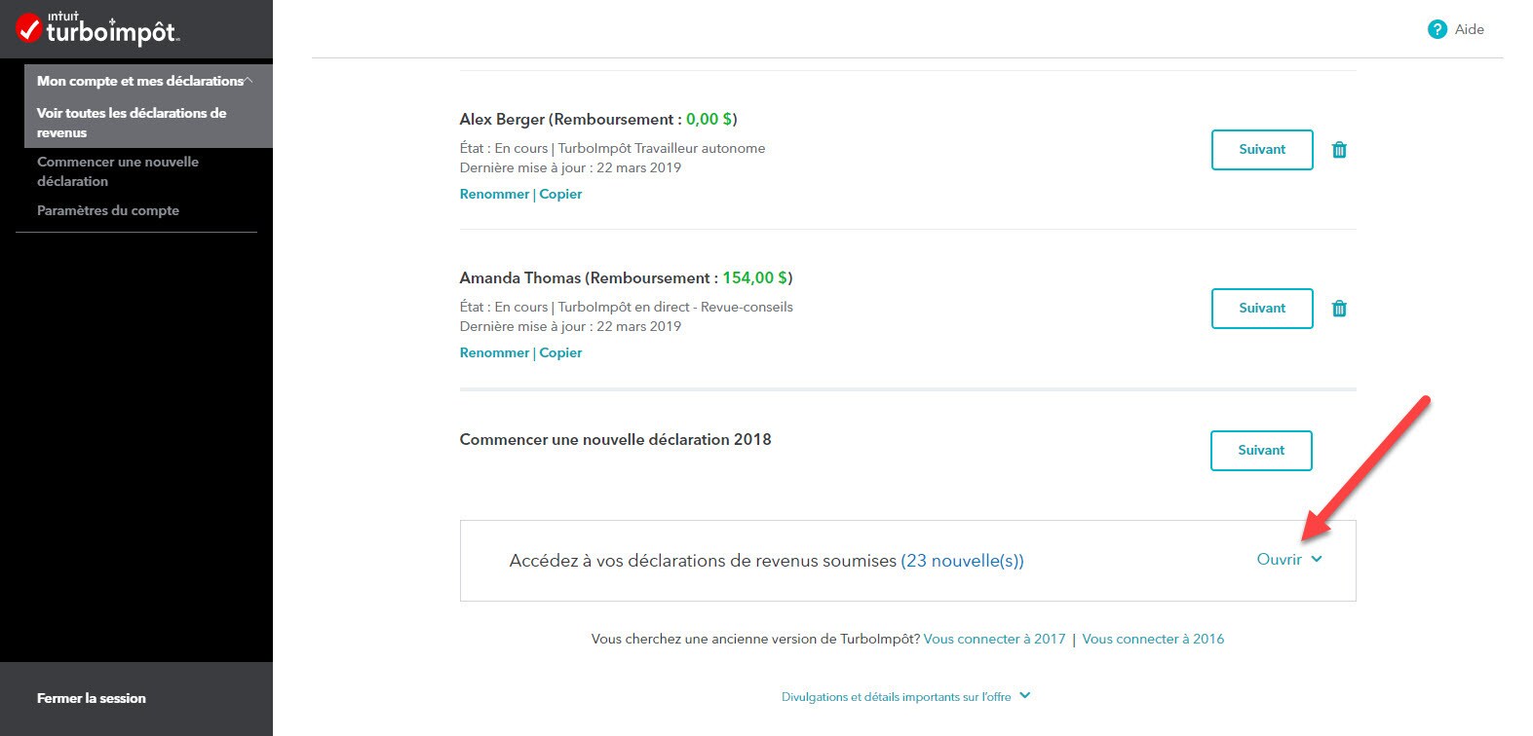Rename Alex Berger's return via Renommer

pos(494,194)
